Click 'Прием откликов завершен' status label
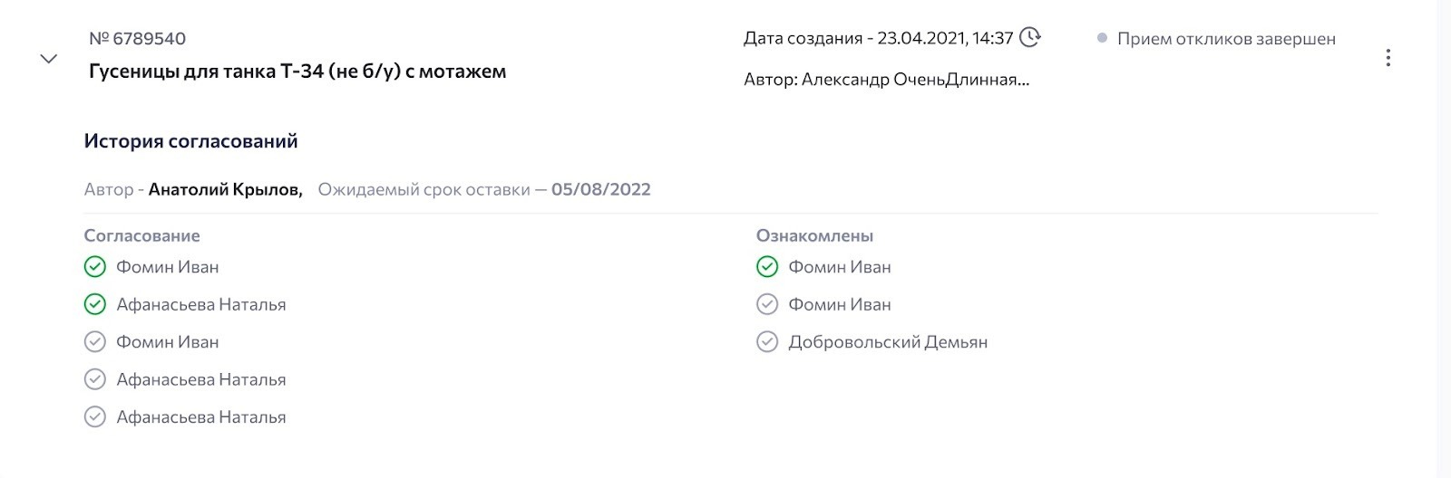This screenshot has width=1451, height=478. point(1226,39)
